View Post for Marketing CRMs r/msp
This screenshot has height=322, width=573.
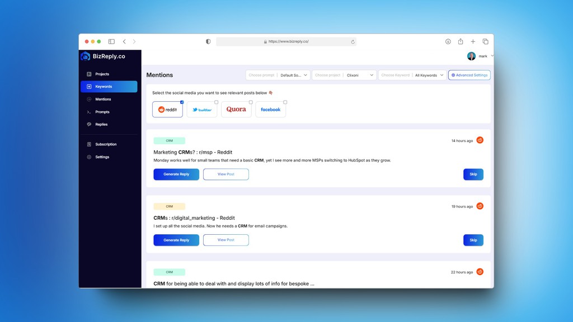(226, 174)
